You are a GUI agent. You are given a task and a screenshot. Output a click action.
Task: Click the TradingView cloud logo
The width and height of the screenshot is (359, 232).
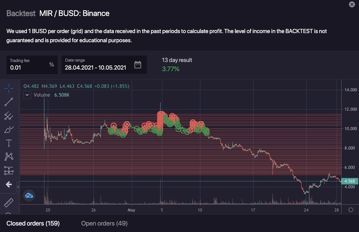point(29,196)
